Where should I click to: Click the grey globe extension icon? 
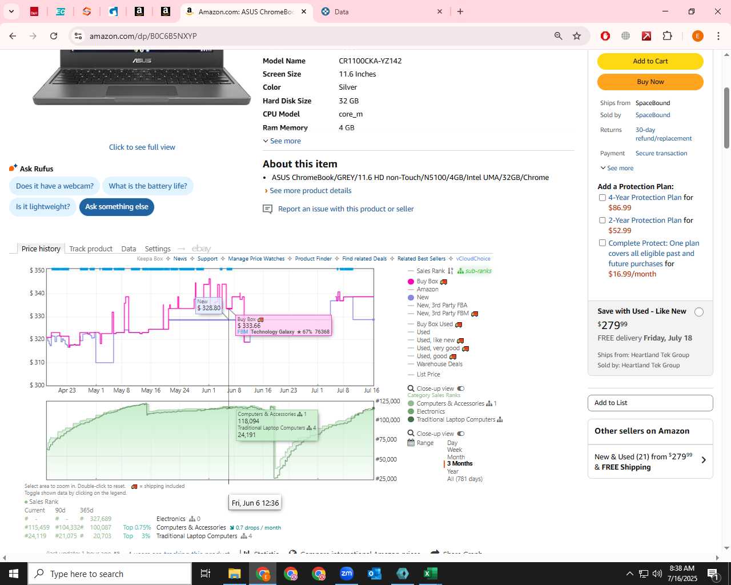tap(626, 36)
